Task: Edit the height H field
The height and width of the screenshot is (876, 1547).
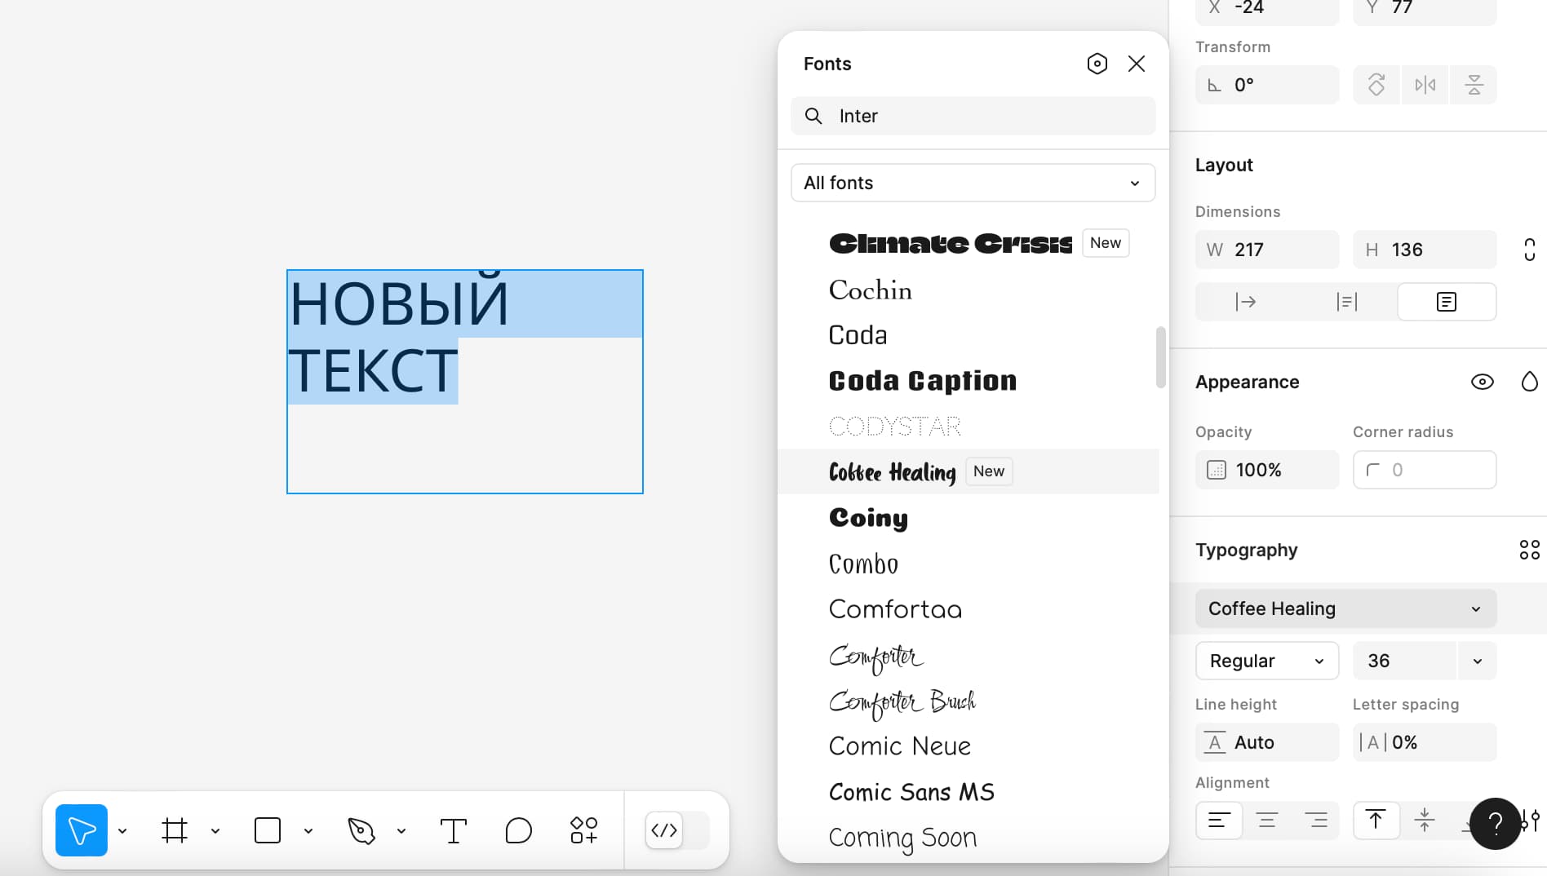Action: point(1425,250)
